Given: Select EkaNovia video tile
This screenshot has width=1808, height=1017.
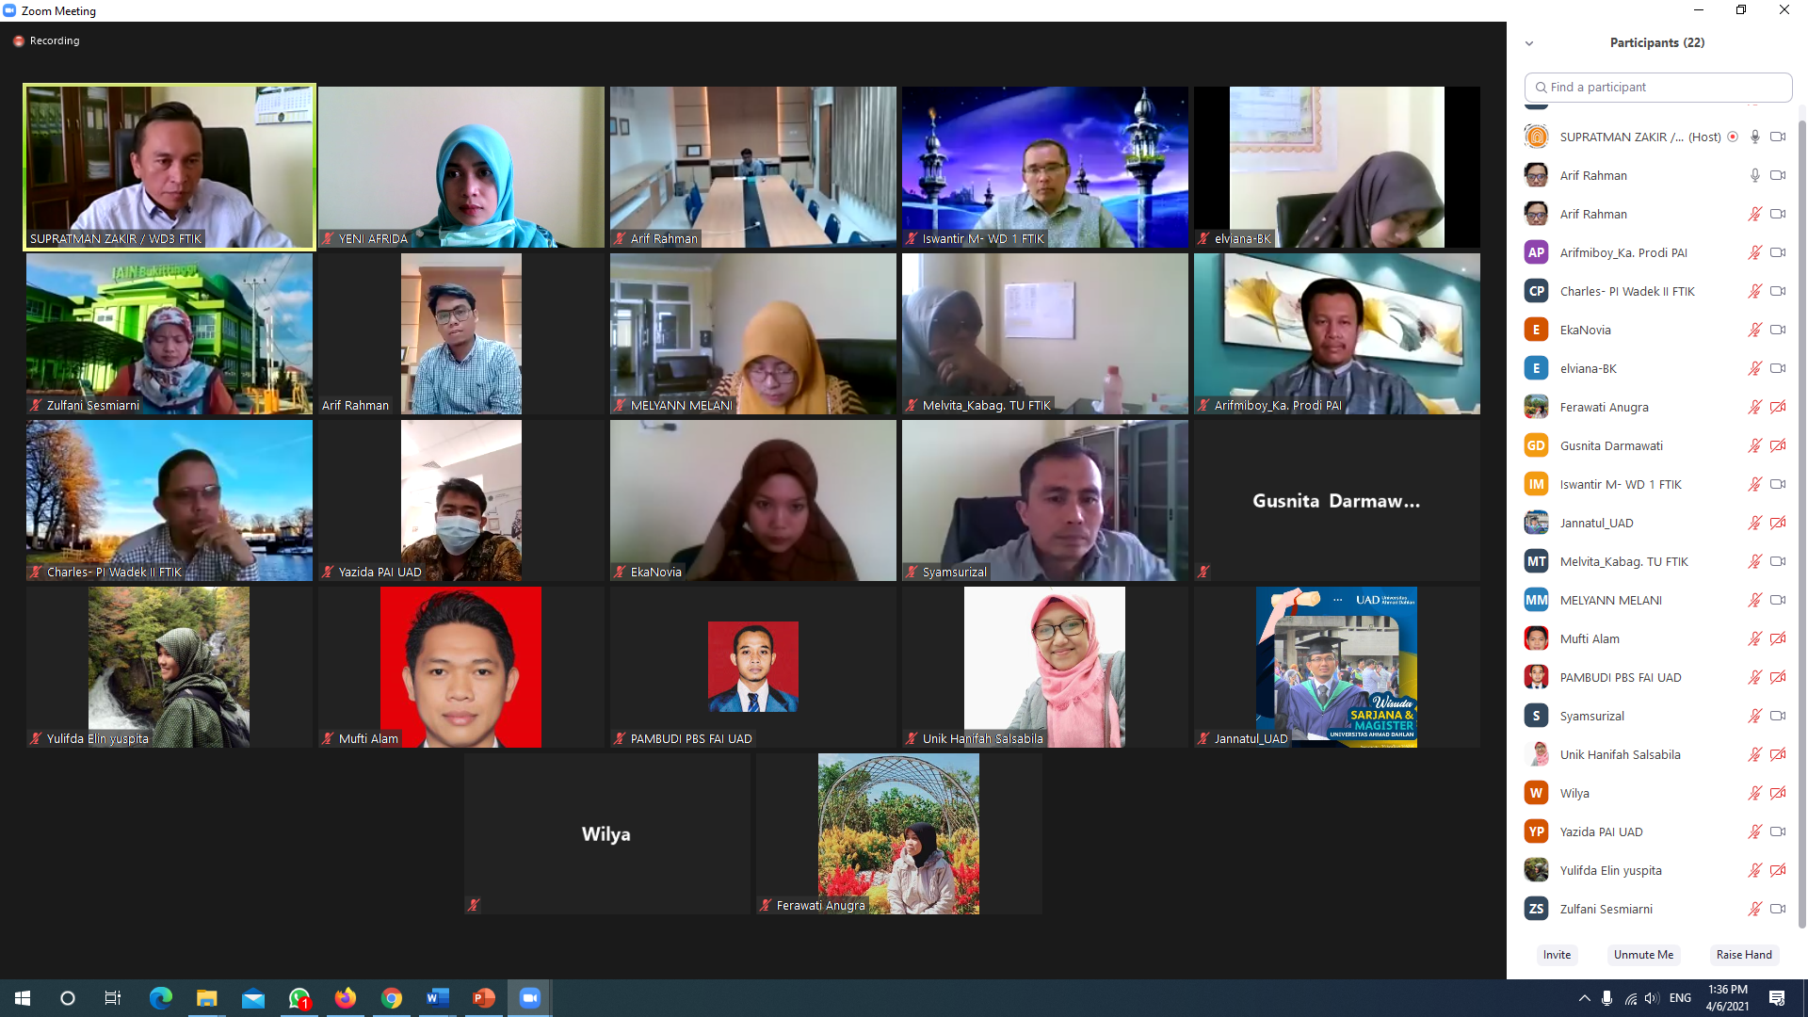Looking at the screenshot, I should [753, 500].
